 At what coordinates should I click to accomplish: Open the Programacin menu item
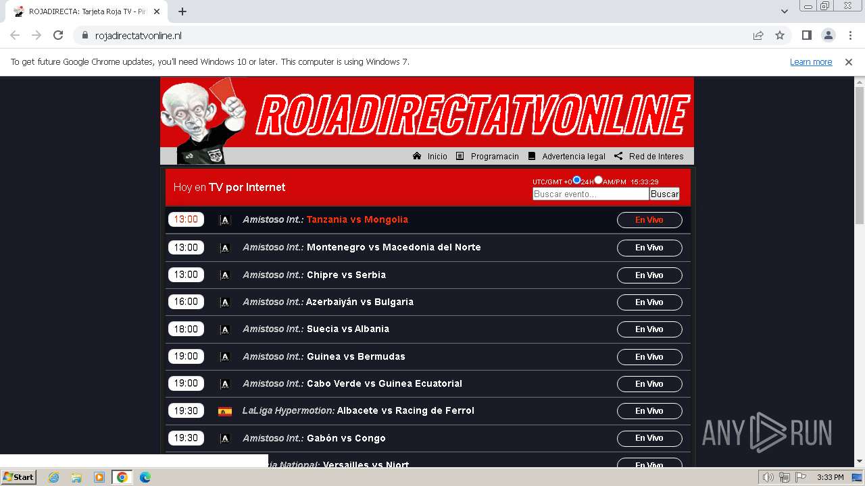click(495, 157)
